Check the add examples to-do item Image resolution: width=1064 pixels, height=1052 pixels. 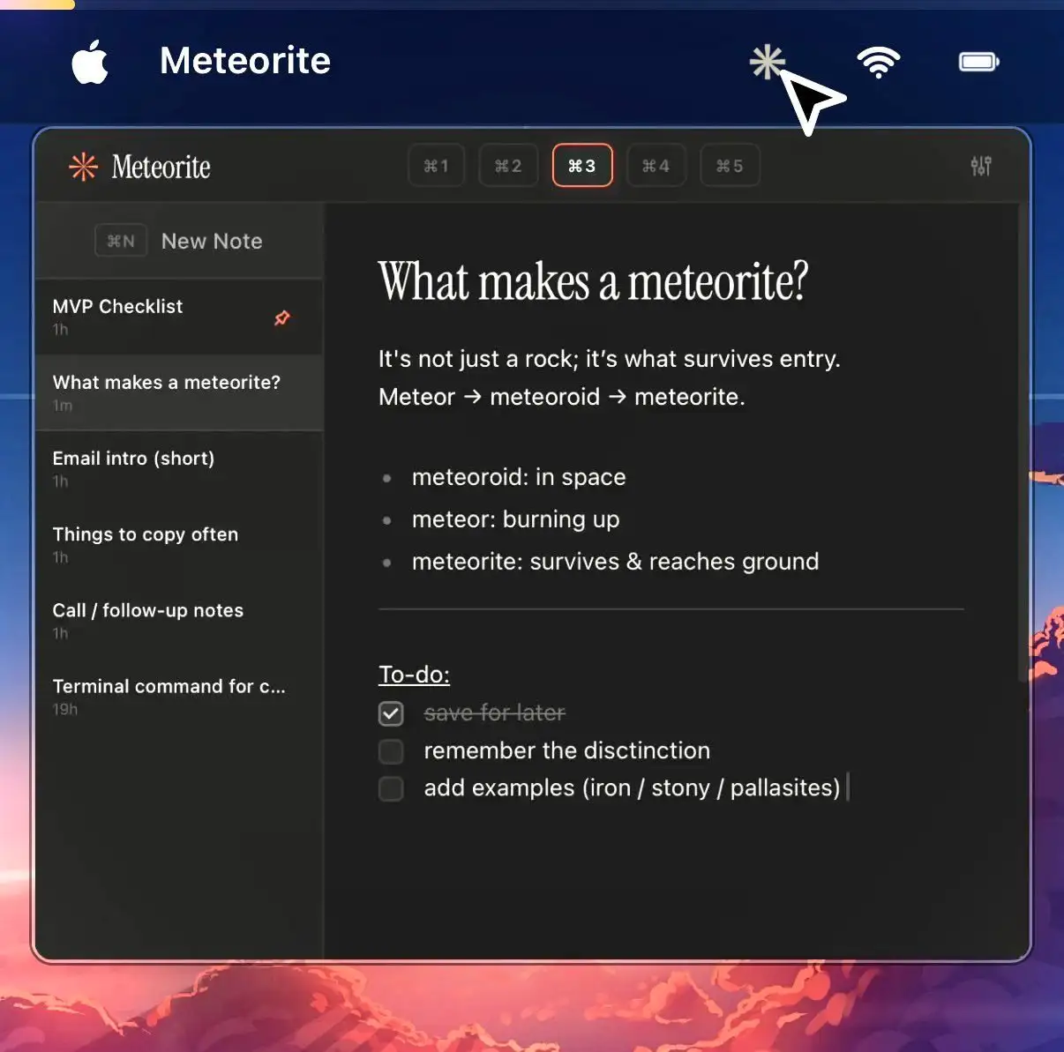click(391, 788)
